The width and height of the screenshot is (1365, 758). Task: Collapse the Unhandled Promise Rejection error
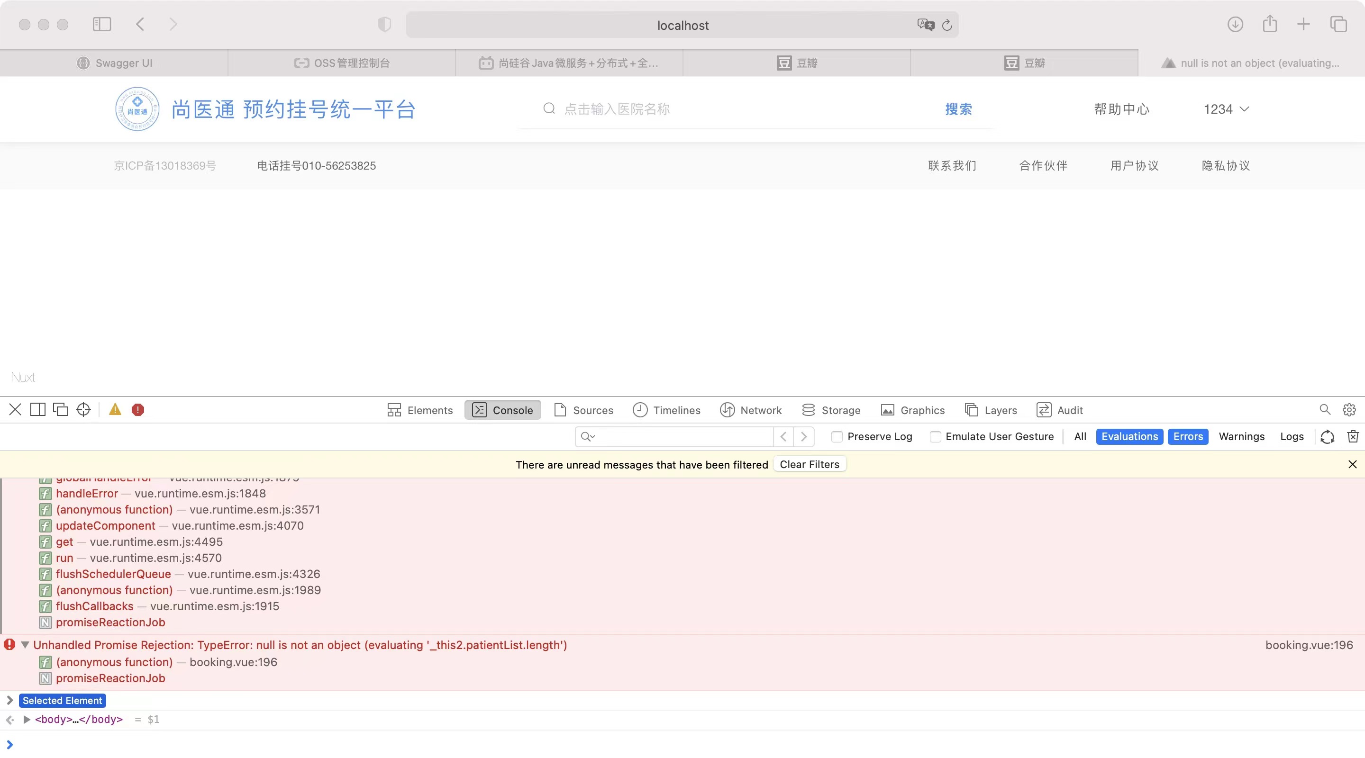pos(24,645)
